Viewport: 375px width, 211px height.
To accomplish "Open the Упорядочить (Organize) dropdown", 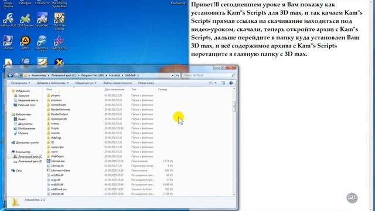I will [21, 83].
